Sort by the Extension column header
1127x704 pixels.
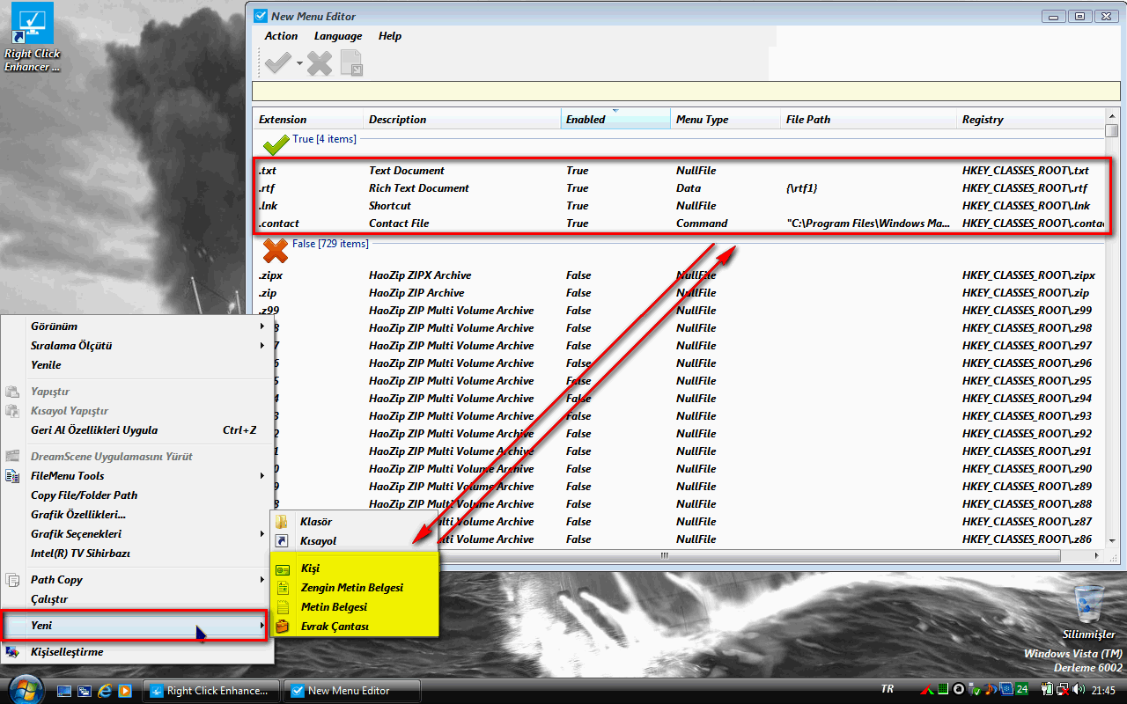click(x=308, y=120)
